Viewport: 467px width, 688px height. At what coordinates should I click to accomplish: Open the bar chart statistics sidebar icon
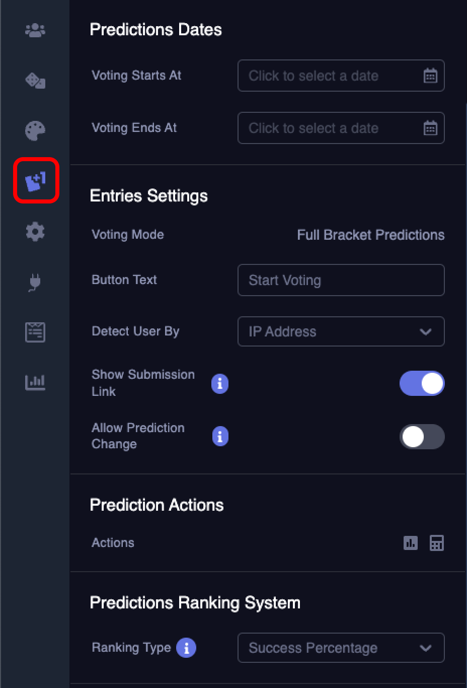coord(35,383)
